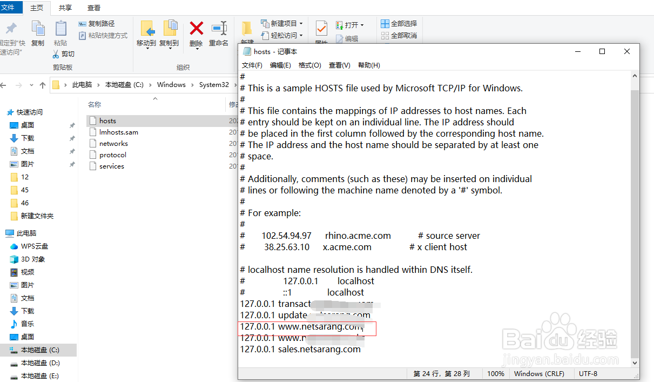Click Select none (全部取消)
Screen dimensions: 654x382
[399, 36]
